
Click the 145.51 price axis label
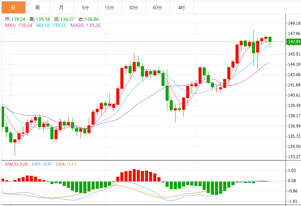pyautogui.click(x=294, y=54)
